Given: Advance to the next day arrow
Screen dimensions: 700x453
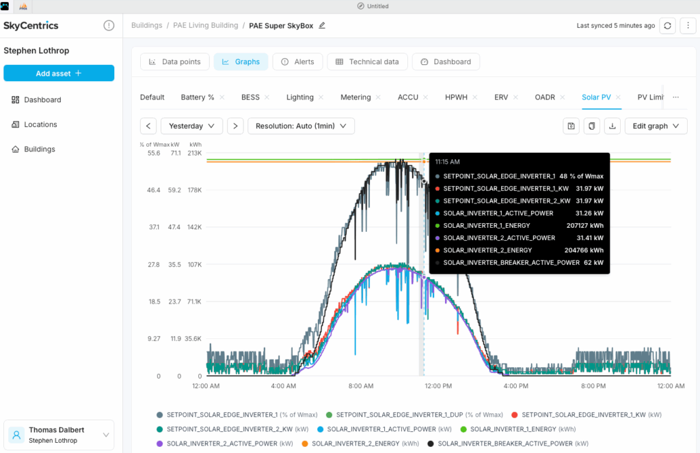Looking at the screenshot, I should pyautogui.click(x=235, y=126).
